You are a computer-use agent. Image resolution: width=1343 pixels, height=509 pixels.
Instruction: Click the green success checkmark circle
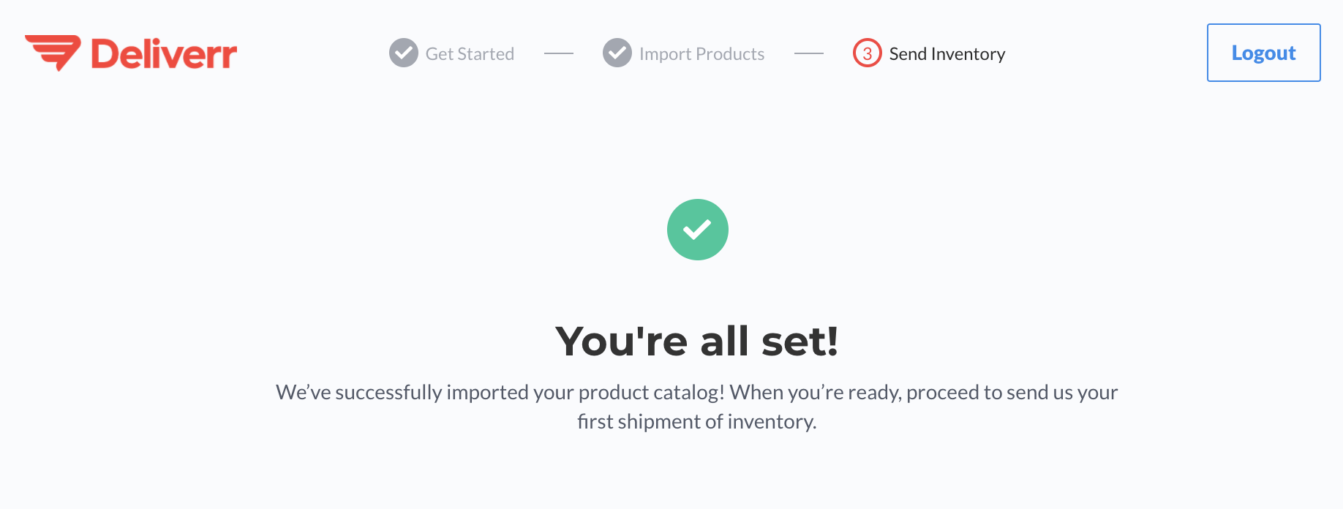698,230
